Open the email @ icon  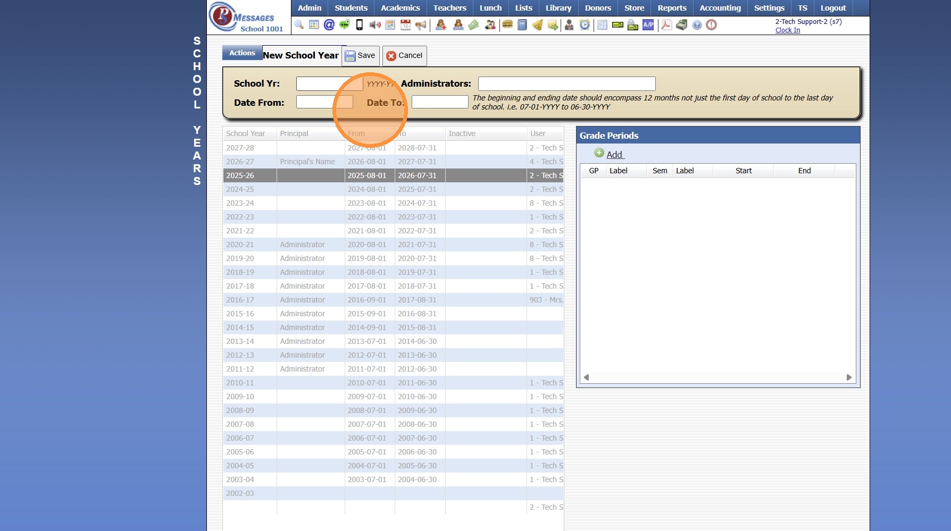point(329,25)
